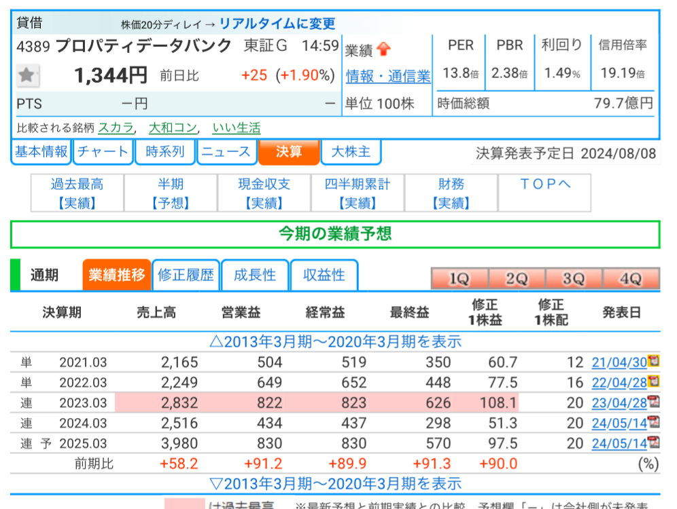The image size is (677, 509).
Task: Select the 3Q quarter button
Action: coord(574,278)
